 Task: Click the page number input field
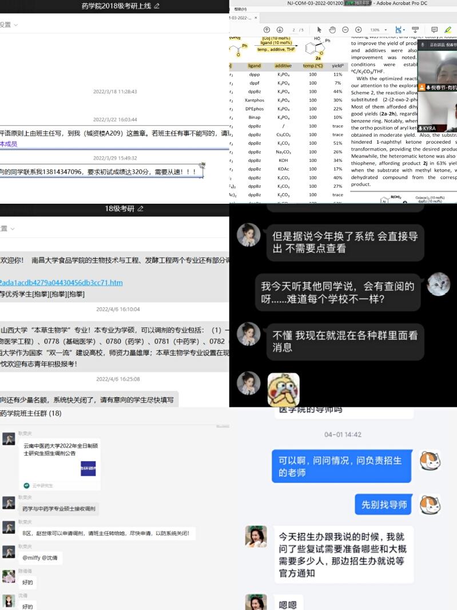(293, 30)
